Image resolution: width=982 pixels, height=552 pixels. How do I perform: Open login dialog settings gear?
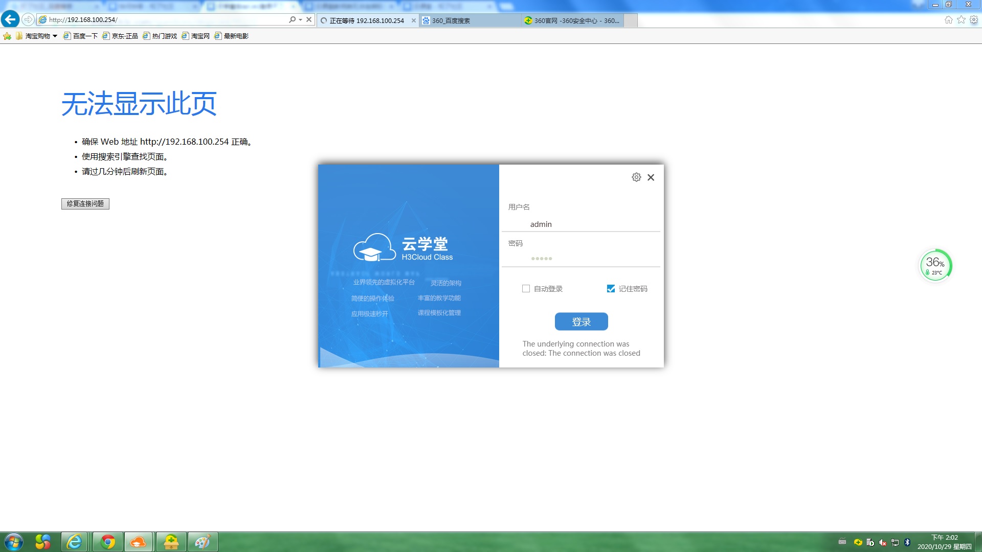[636, 177]
